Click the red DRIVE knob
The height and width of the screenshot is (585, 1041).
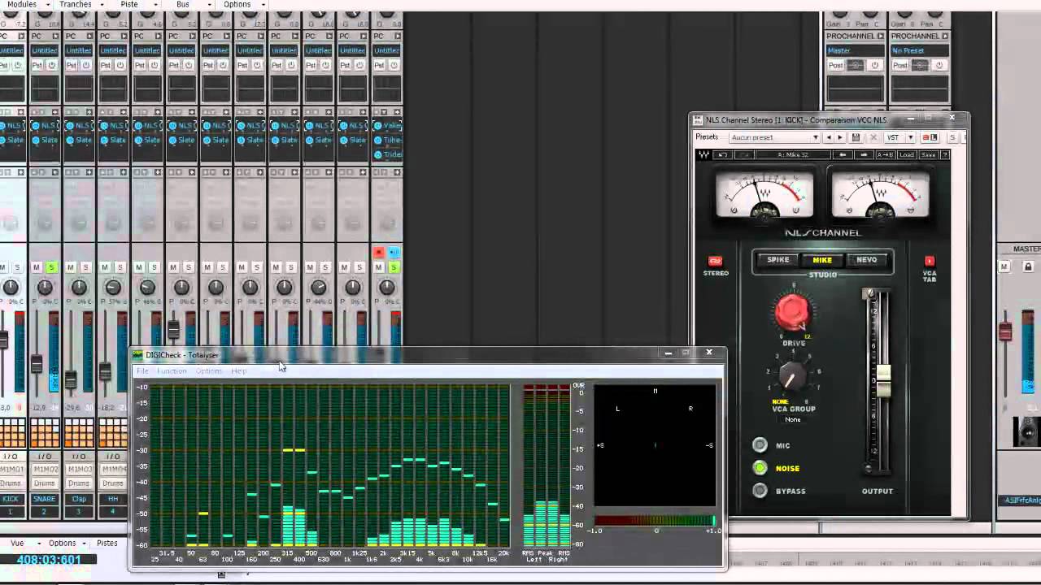pos(792,311)
